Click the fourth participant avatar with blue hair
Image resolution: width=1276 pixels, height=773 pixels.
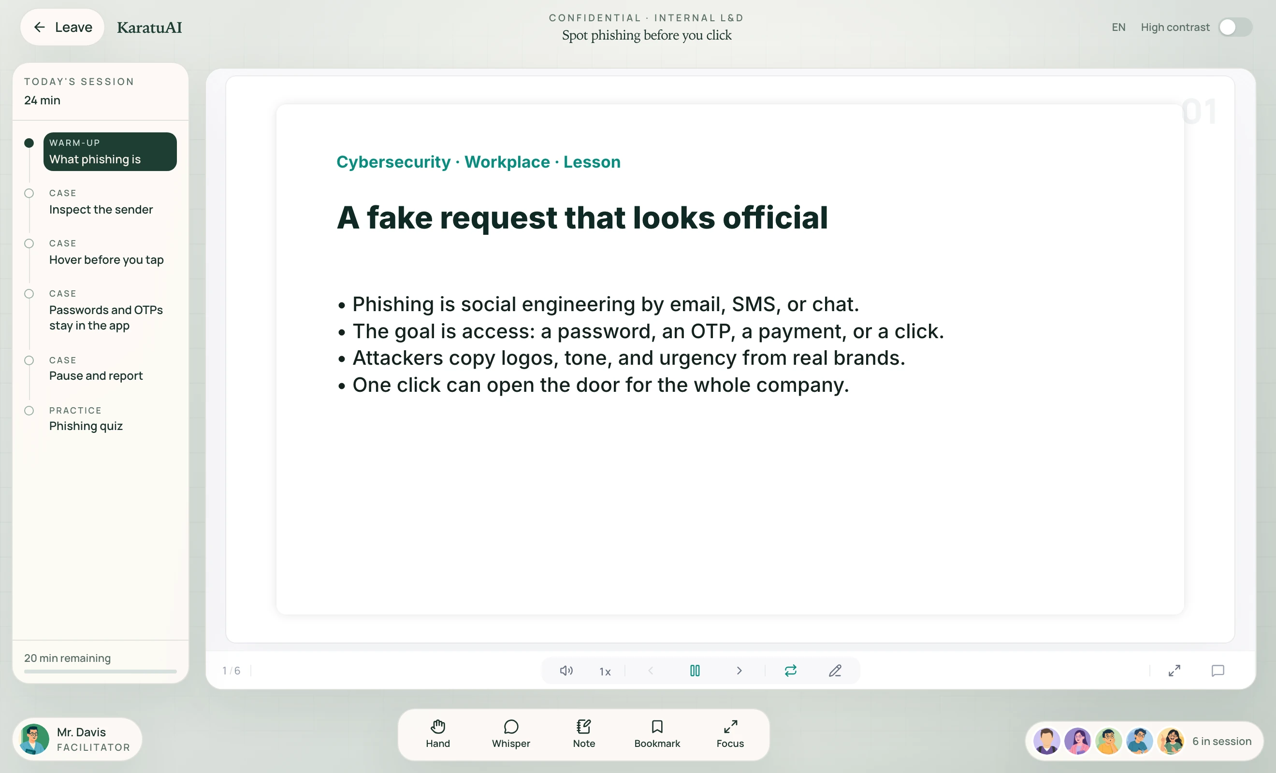[x=1139, y=741]
